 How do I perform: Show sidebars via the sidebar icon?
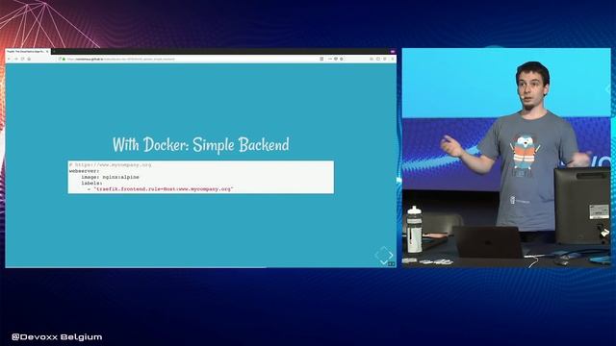coord(378,59)
